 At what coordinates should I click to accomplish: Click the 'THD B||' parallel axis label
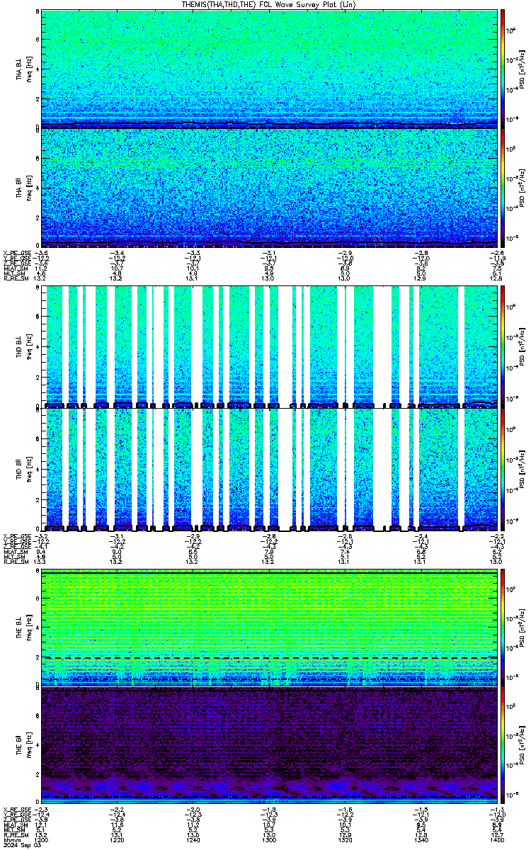20,468
